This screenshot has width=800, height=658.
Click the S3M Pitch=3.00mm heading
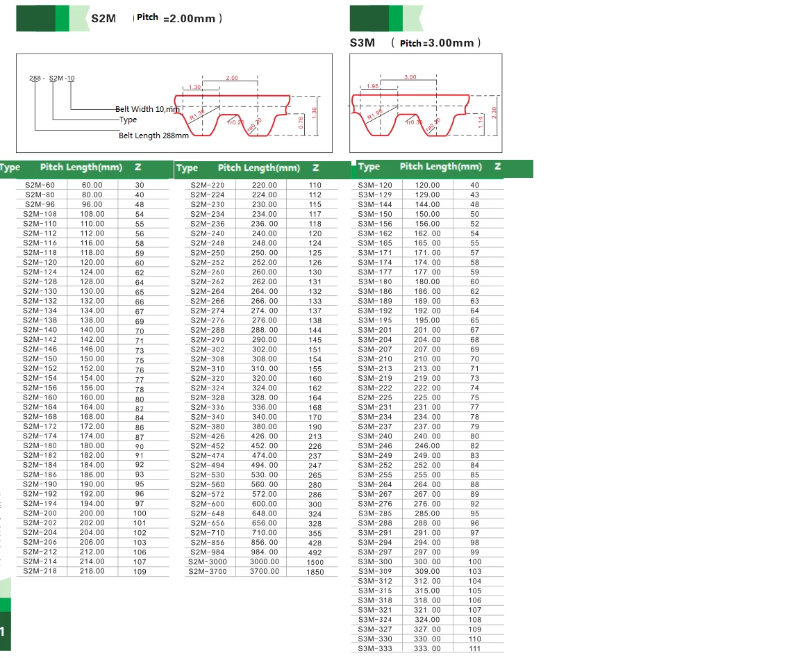(x=415, y=43)
